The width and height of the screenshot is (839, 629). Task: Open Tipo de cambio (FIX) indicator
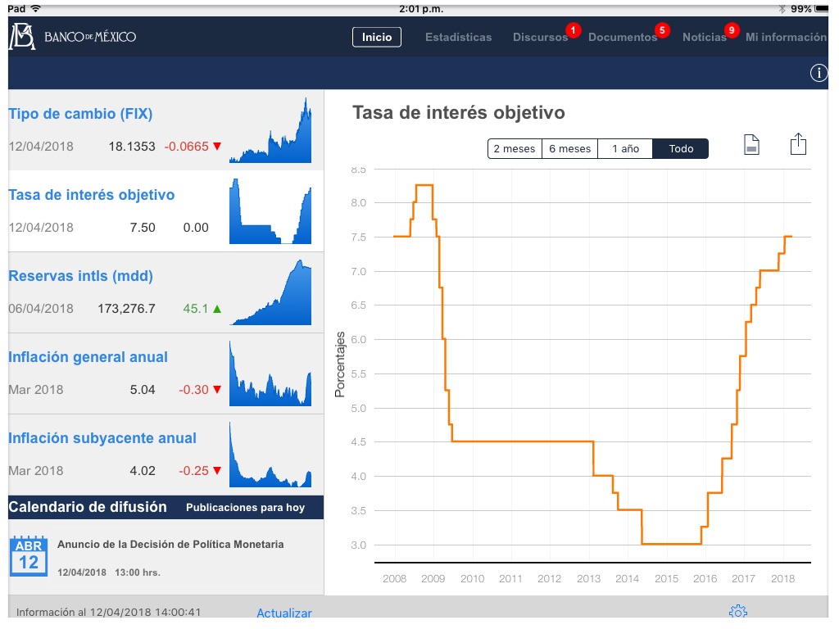(x=80, y=114)
